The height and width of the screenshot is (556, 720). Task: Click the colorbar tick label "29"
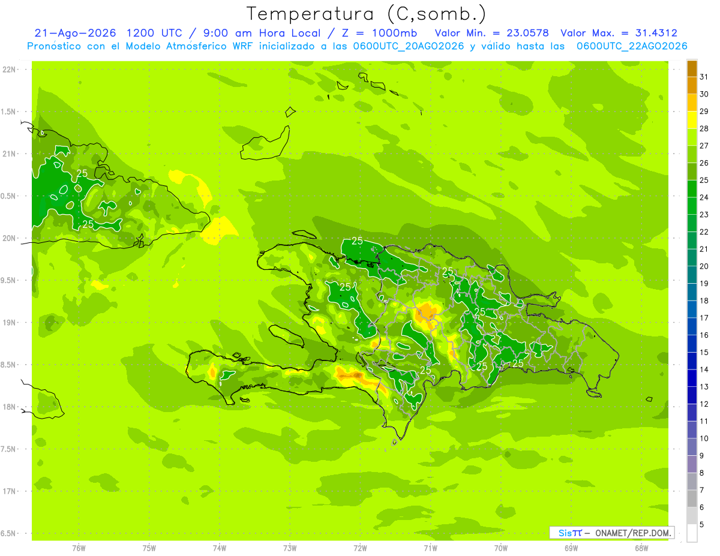click(704, 111)
